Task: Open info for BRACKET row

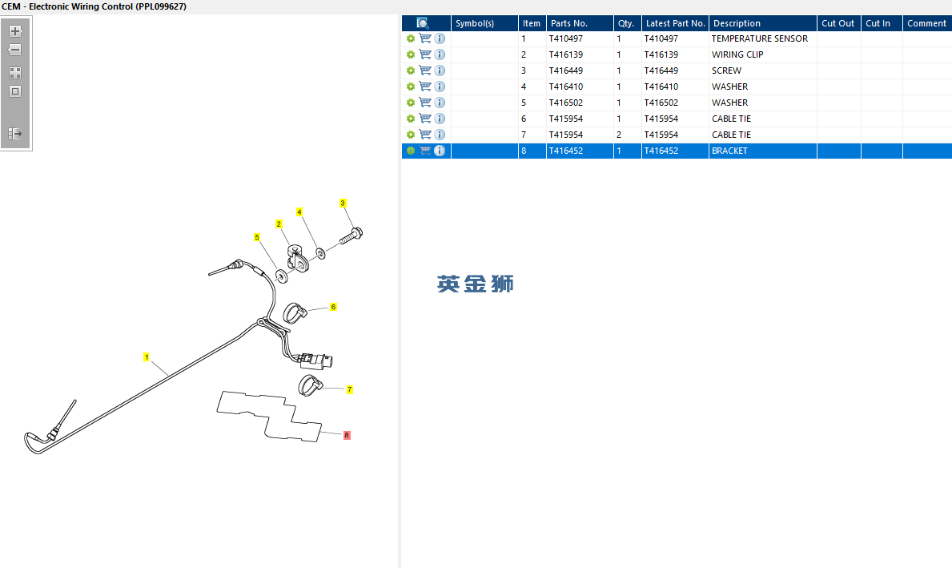Action: [x=440, y=150]
